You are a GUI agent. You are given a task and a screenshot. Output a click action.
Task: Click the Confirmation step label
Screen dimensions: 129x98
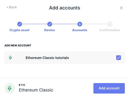click(110, 30)
